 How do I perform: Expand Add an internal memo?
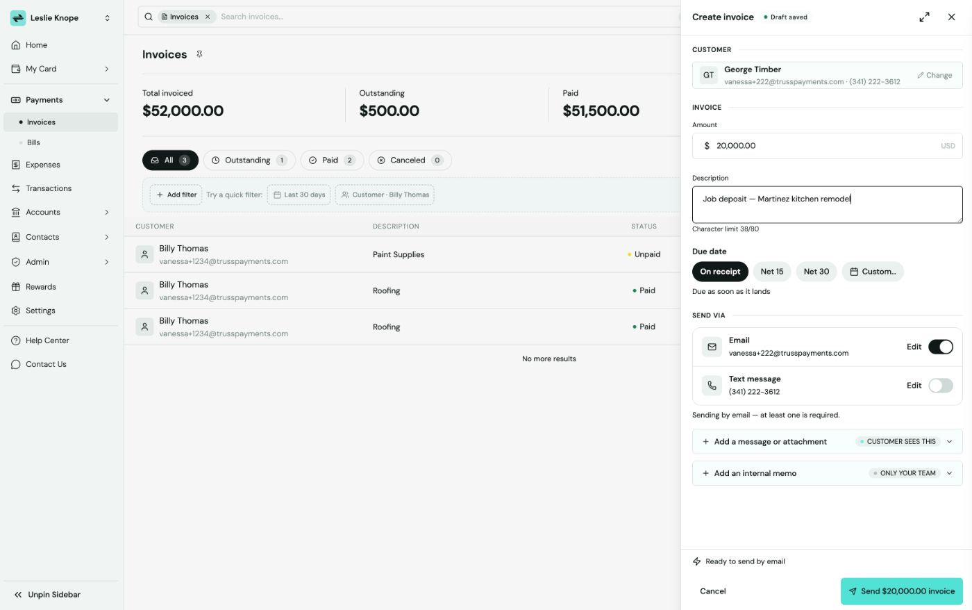coord(828,473)
